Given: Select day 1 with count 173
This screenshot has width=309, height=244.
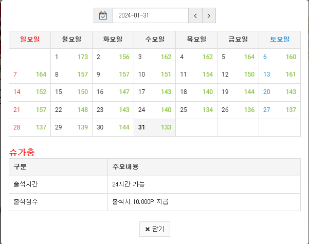Looking at the screenshot, I should [x=71, y=57].
